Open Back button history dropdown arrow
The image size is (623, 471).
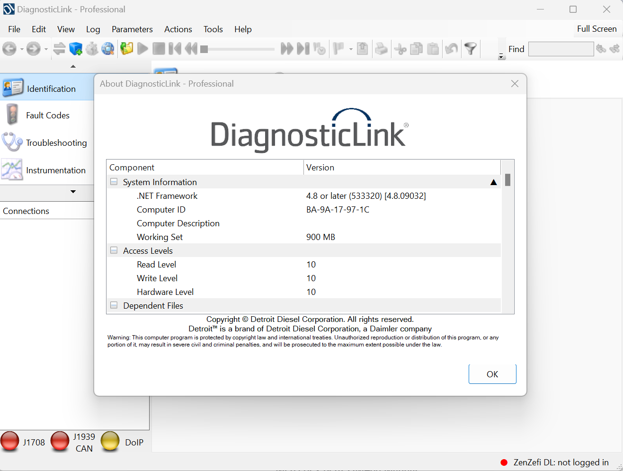pos(22,49)
